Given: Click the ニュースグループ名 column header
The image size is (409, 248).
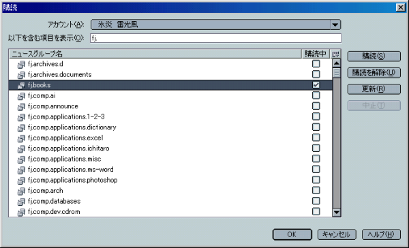Looking at the screenshot, I should (x=155, y=54).
